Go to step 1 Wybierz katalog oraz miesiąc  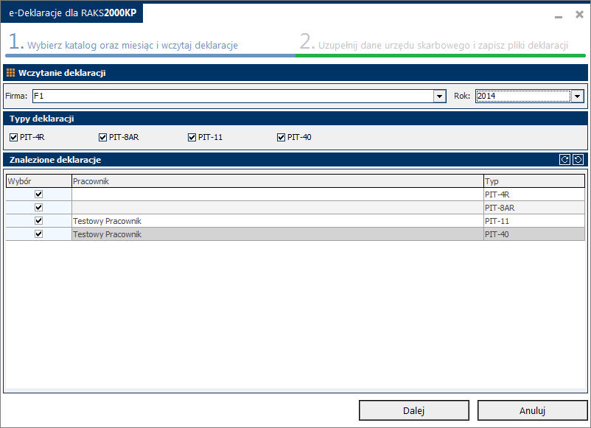(x=123, y=42)
